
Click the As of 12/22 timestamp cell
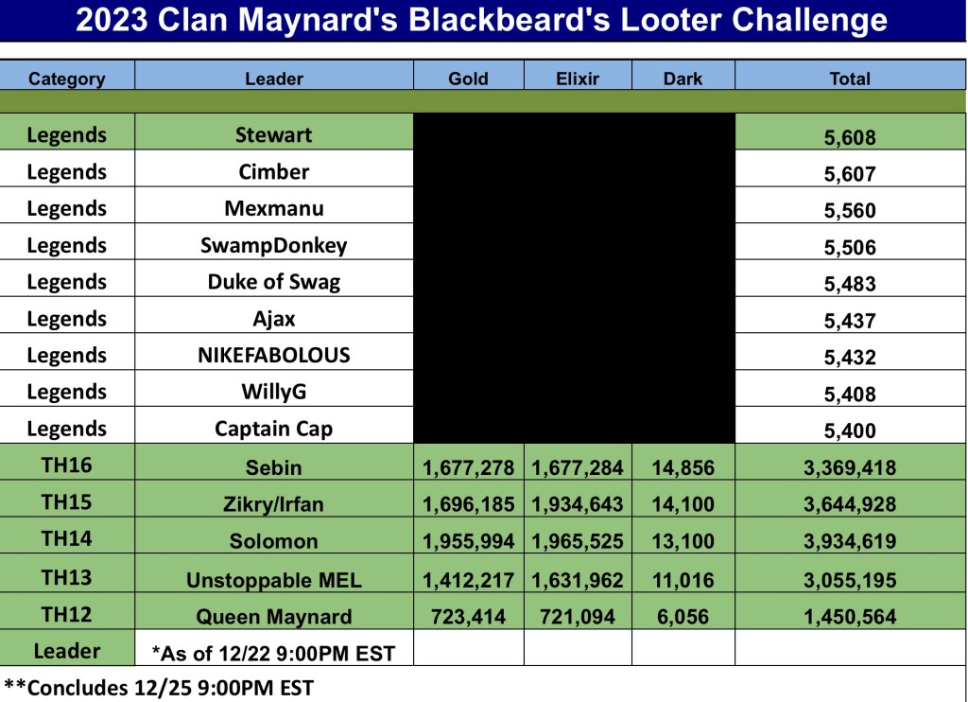[274, 653]
